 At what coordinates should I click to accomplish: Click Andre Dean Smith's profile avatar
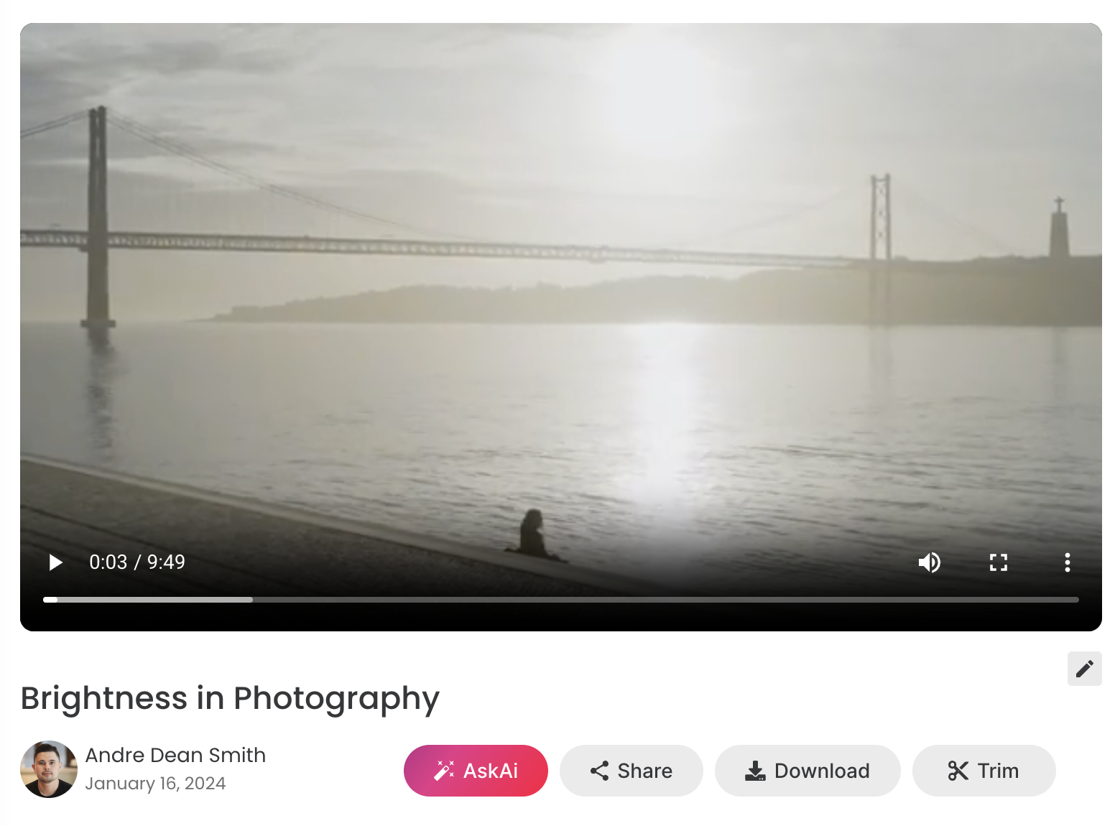[x=49, y=769]
